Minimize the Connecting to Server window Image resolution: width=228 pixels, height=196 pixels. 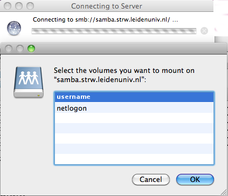click(x=19, y=6)
